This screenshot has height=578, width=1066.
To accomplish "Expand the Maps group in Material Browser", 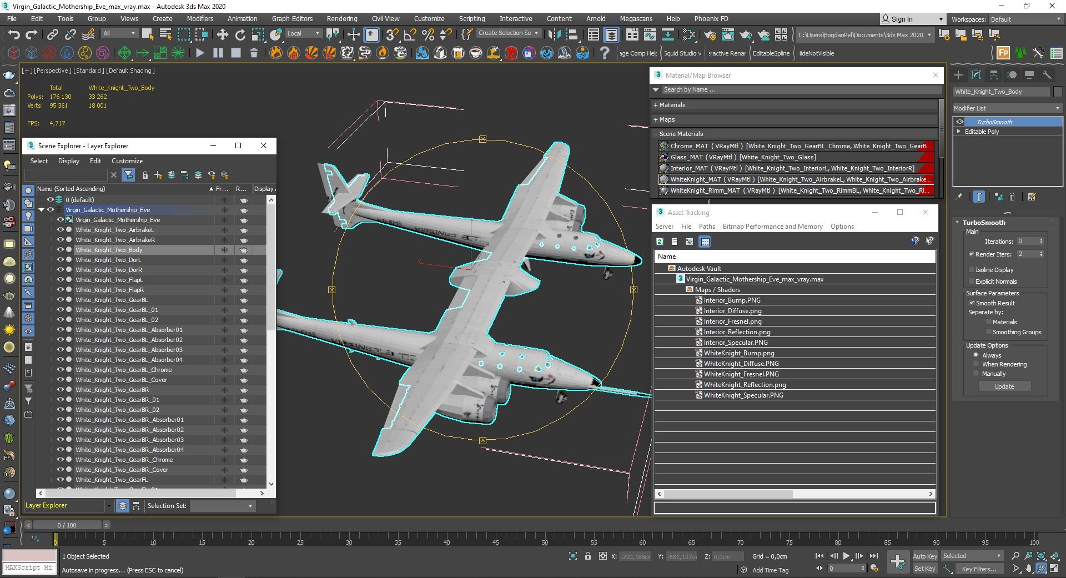I will click(x=656, y=119).
